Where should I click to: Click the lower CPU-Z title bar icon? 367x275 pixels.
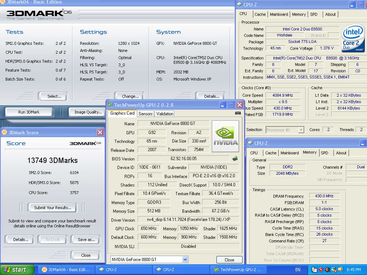click(x=250, y=143)
